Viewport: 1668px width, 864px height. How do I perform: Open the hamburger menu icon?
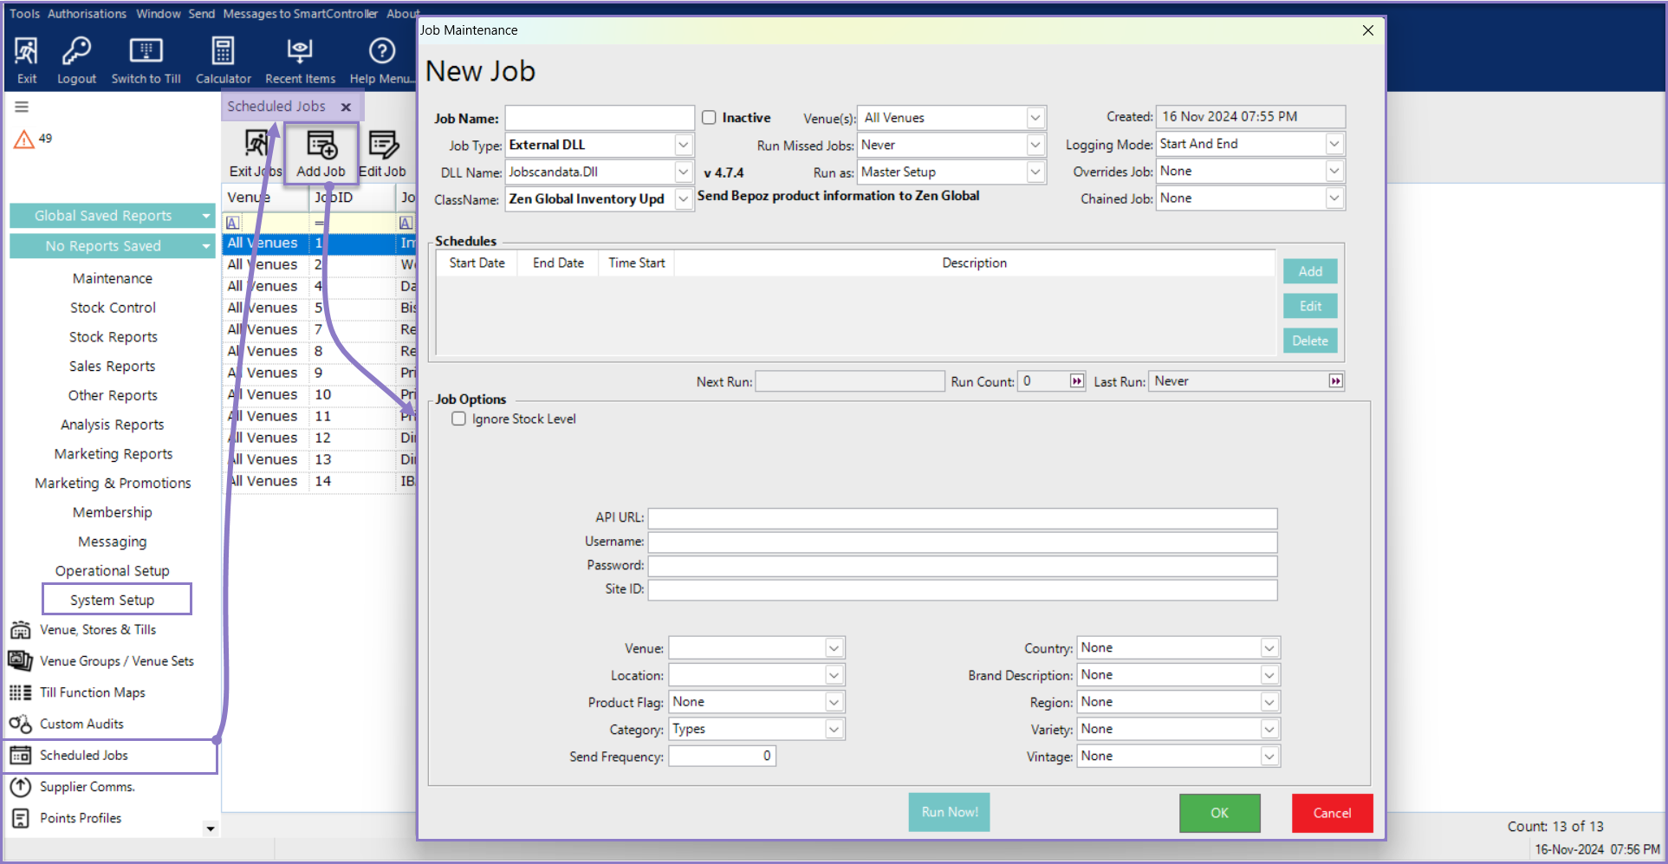click(22, 107)
